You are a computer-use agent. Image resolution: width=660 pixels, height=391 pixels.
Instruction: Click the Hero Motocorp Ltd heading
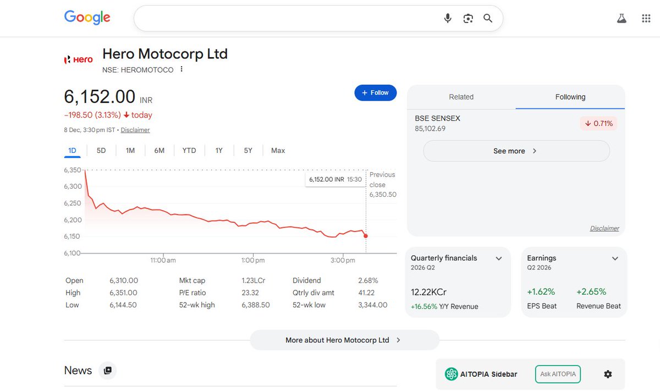click(x=165, y=54)
